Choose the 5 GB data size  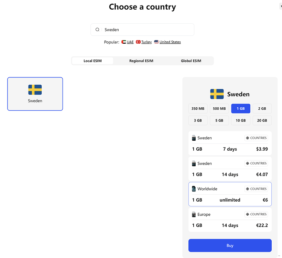coord(219,120)
